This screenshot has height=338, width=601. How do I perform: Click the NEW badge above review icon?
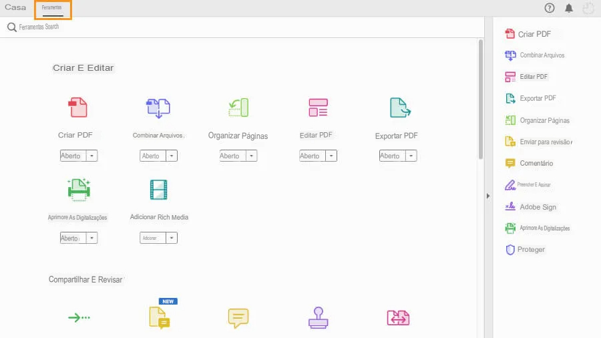tap(168, 301)
